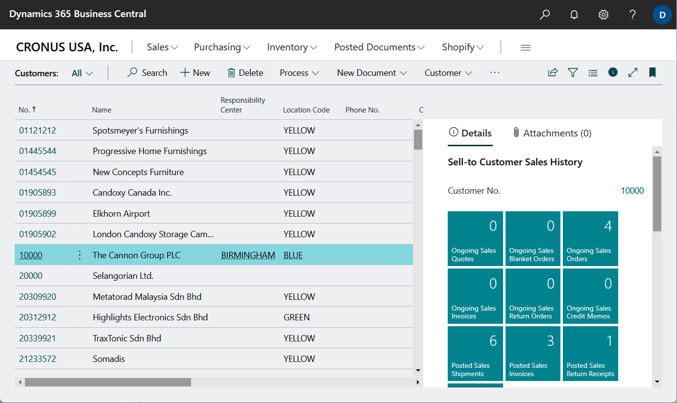This screenshot has width=677, height=403.
Task: Open customer 21233572
Action: pyautogui.click(x=38, y=359)
